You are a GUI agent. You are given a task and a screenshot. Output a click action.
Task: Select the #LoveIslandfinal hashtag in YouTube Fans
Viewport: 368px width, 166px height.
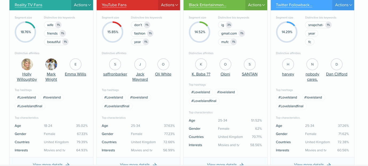(117, 106)
